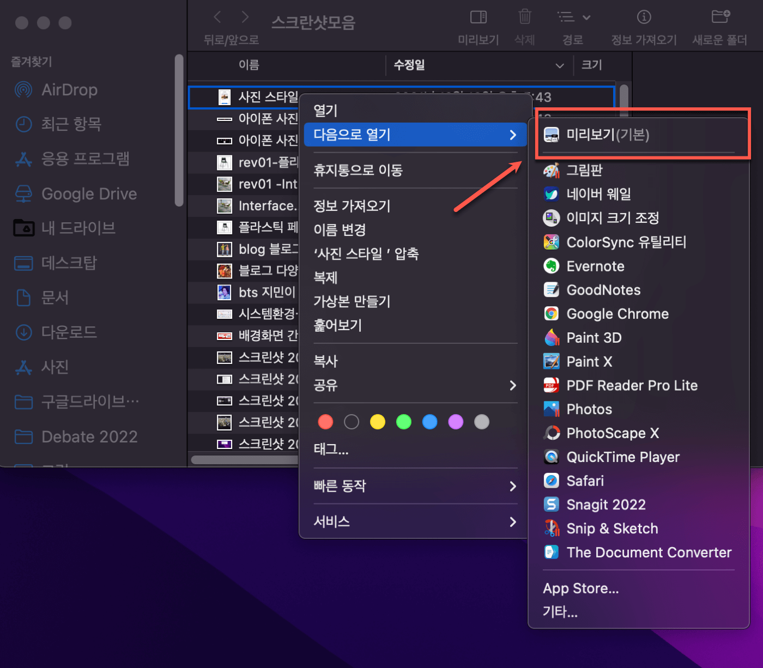Open the file with PhotoScape X
This screenshot has height=668, width=763.
(x=639, y=433)
